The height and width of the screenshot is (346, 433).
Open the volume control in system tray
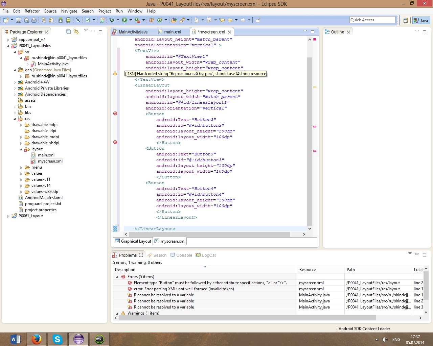tap(385, 340)
